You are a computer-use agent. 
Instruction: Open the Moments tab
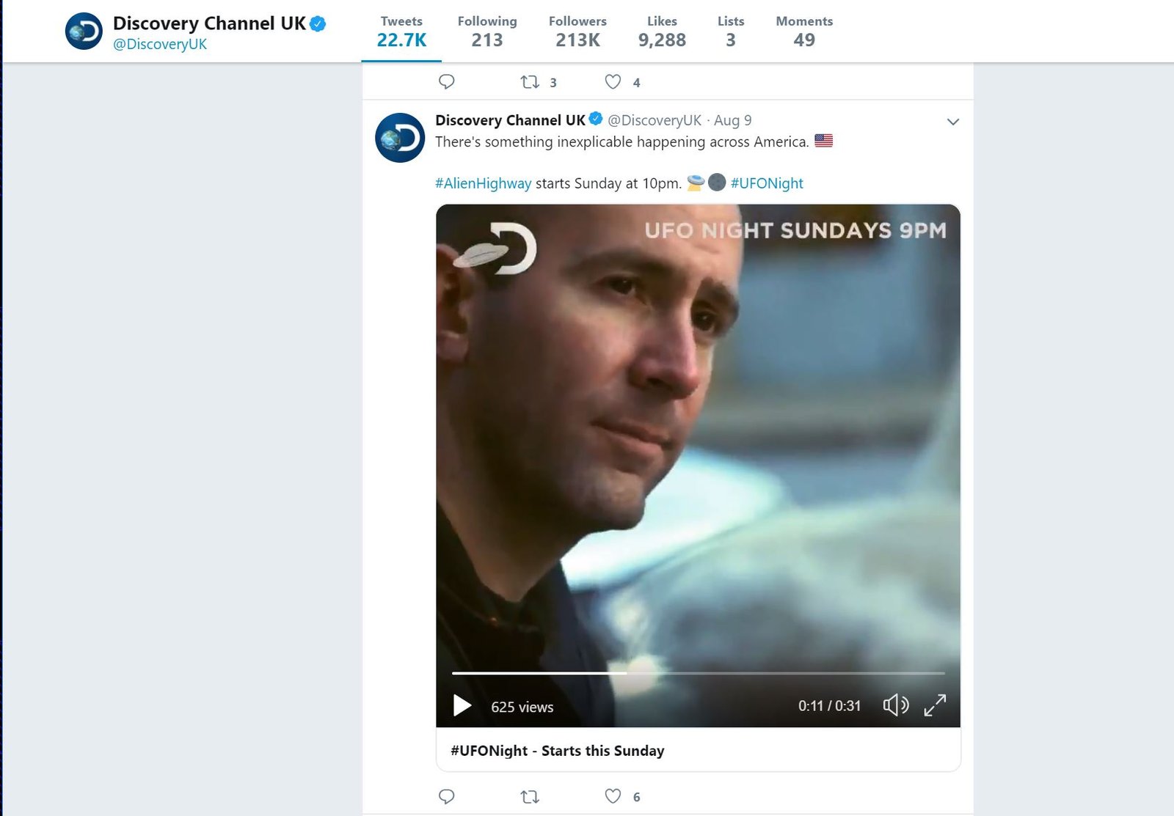[x=804, y=32]
